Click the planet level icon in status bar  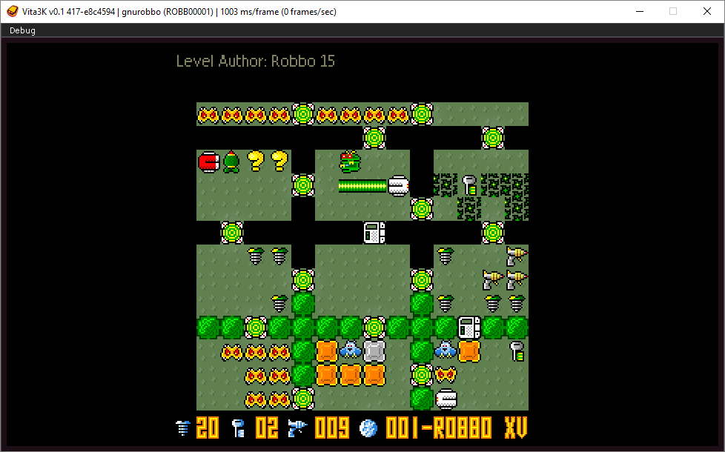(368, 428)
